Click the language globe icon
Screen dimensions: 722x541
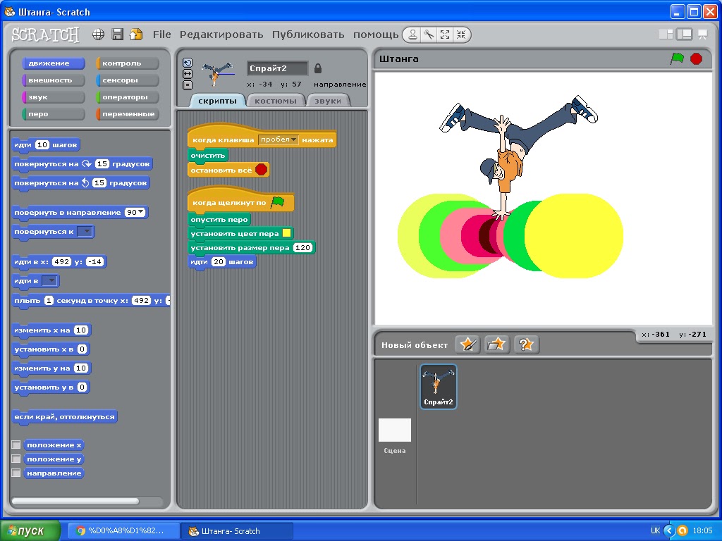click(98, 35)
